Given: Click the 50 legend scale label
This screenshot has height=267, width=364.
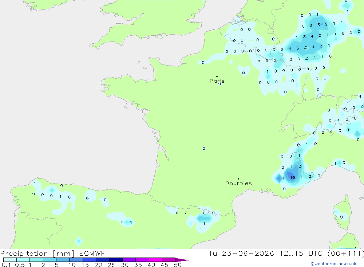Looking at the screenshot, I should (x=178, y=265).
